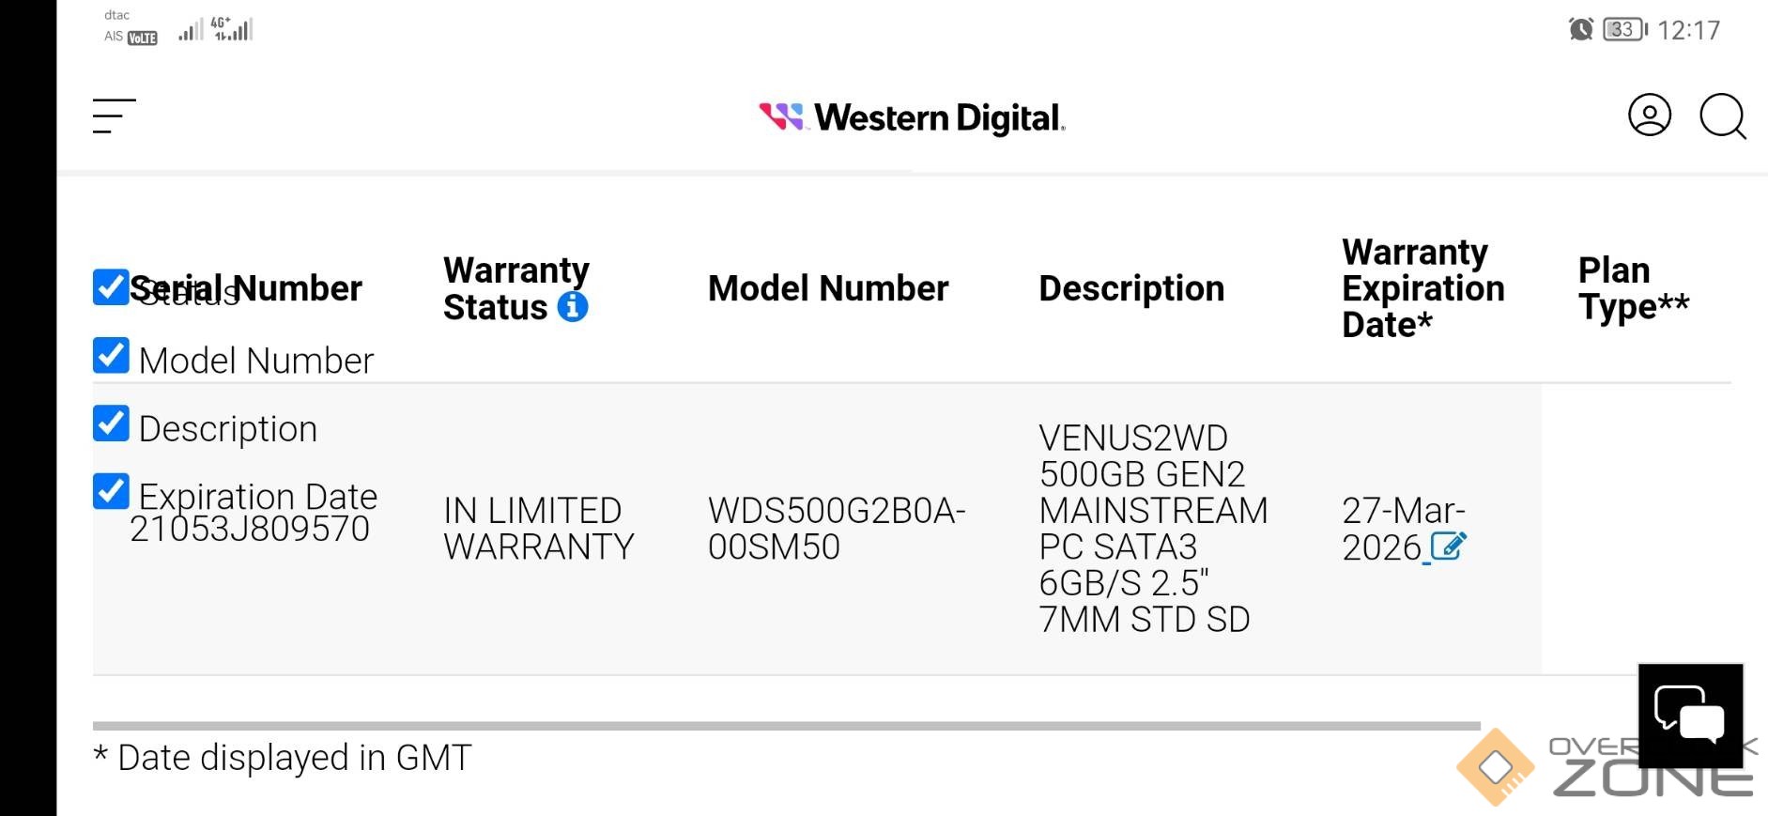This screenshot has width=1768, height=816.
Task: Click the IN LIMITED WARRANTY status text
Action: (x=538, y=529)
